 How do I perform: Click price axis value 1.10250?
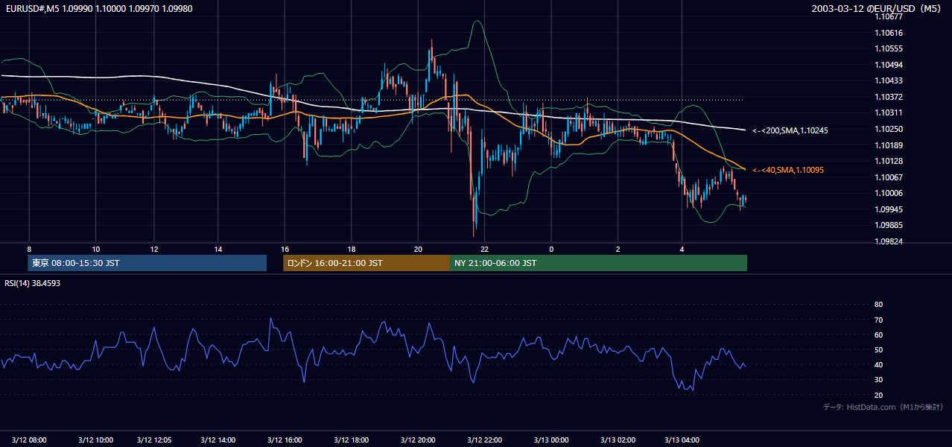coord(889,129)
